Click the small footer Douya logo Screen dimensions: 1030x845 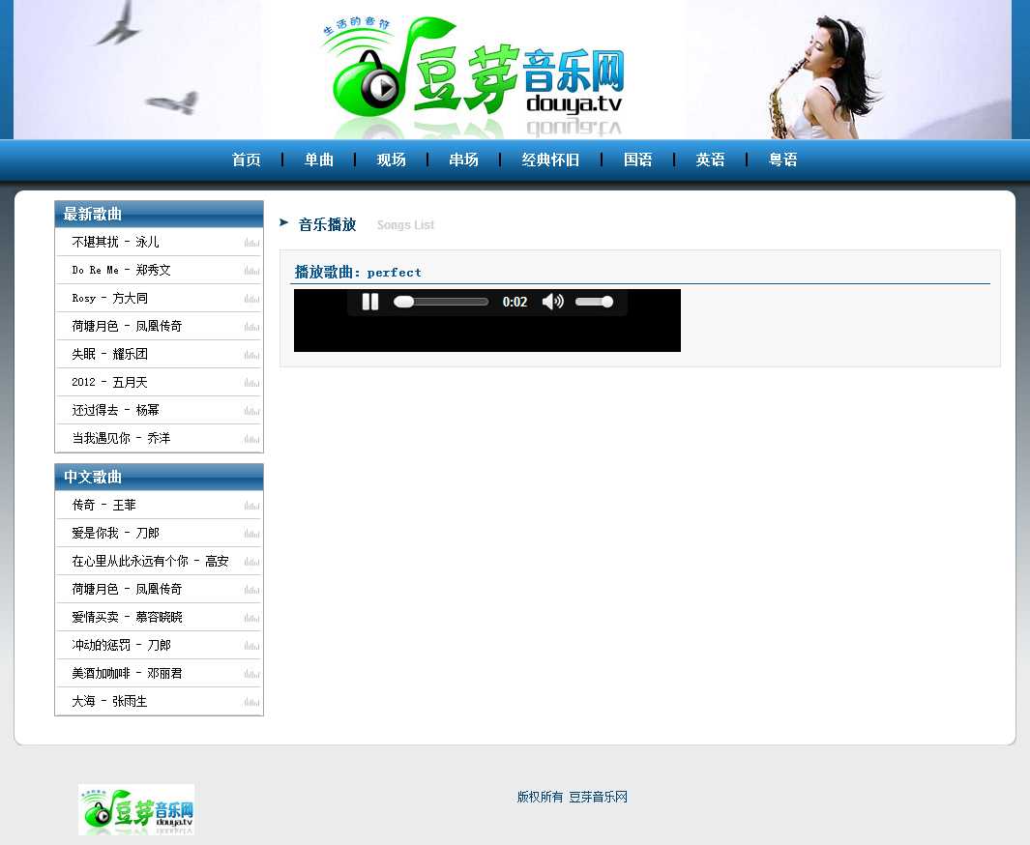(136, 809)
